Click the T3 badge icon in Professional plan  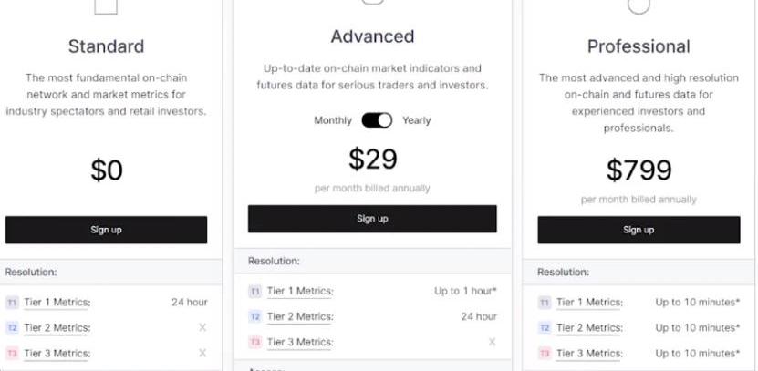click(x=545, y=354)
